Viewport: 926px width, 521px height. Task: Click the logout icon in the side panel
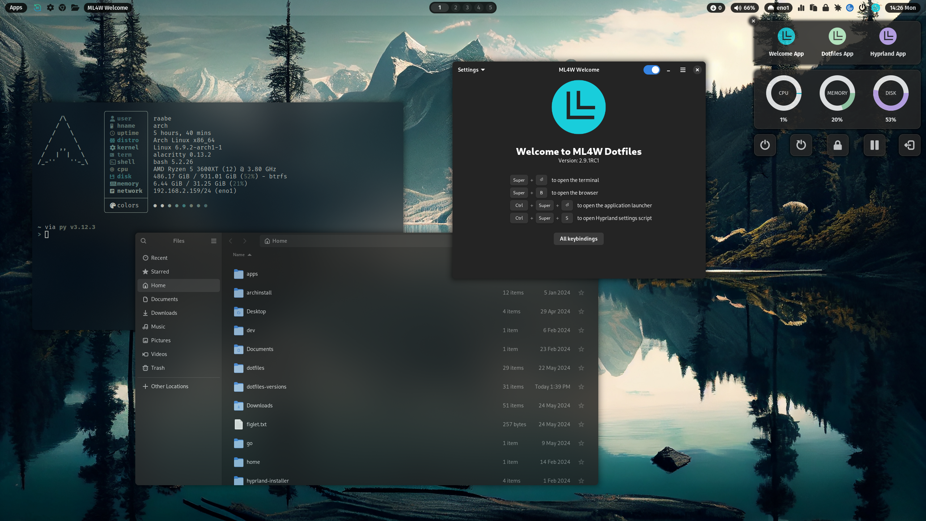(909, 145)
